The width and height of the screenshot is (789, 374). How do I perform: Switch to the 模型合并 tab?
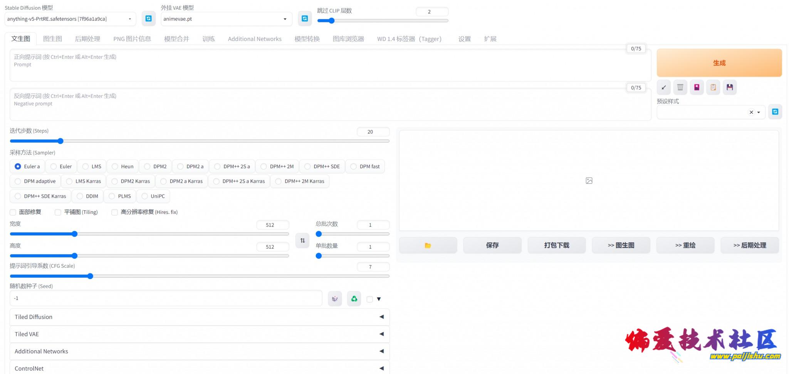(176, 39)
